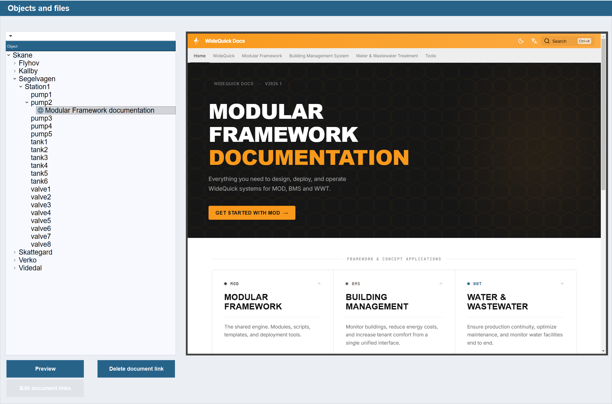Image resolution: width=612 pixels, height=404 pixels.
Task: Select tank1 in the tree
Action: [x=39, y=142]
